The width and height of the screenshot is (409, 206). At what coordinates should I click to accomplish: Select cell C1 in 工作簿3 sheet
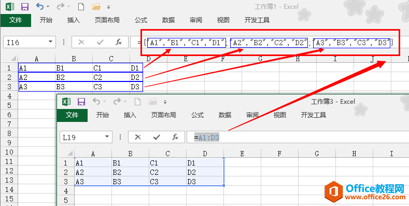[x=168, y=163]
